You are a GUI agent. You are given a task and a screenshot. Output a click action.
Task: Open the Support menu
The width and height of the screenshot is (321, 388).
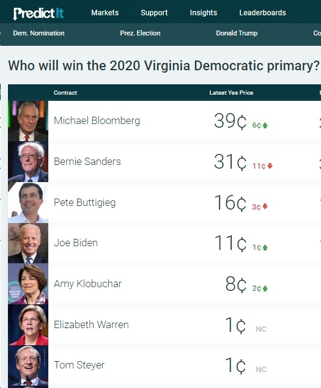154,13
